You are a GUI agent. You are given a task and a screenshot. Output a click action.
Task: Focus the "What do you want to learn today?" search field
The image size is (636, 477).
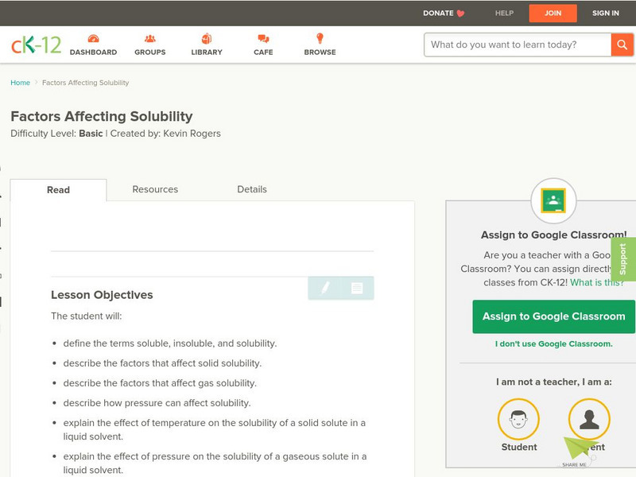click(517, 45)
